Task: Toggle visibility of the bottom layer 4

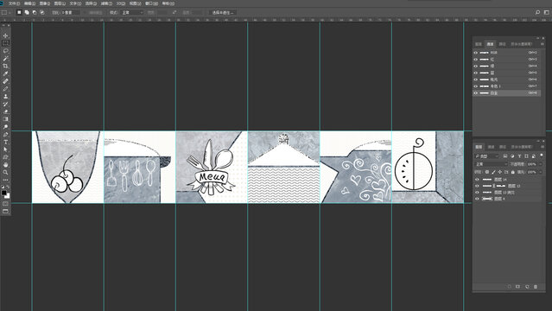Action: click(477, 199)
